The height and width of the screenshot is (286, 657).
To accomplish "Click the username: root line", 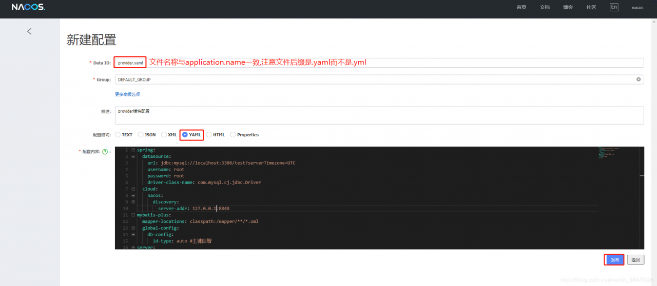I will [x=166, y=170].
